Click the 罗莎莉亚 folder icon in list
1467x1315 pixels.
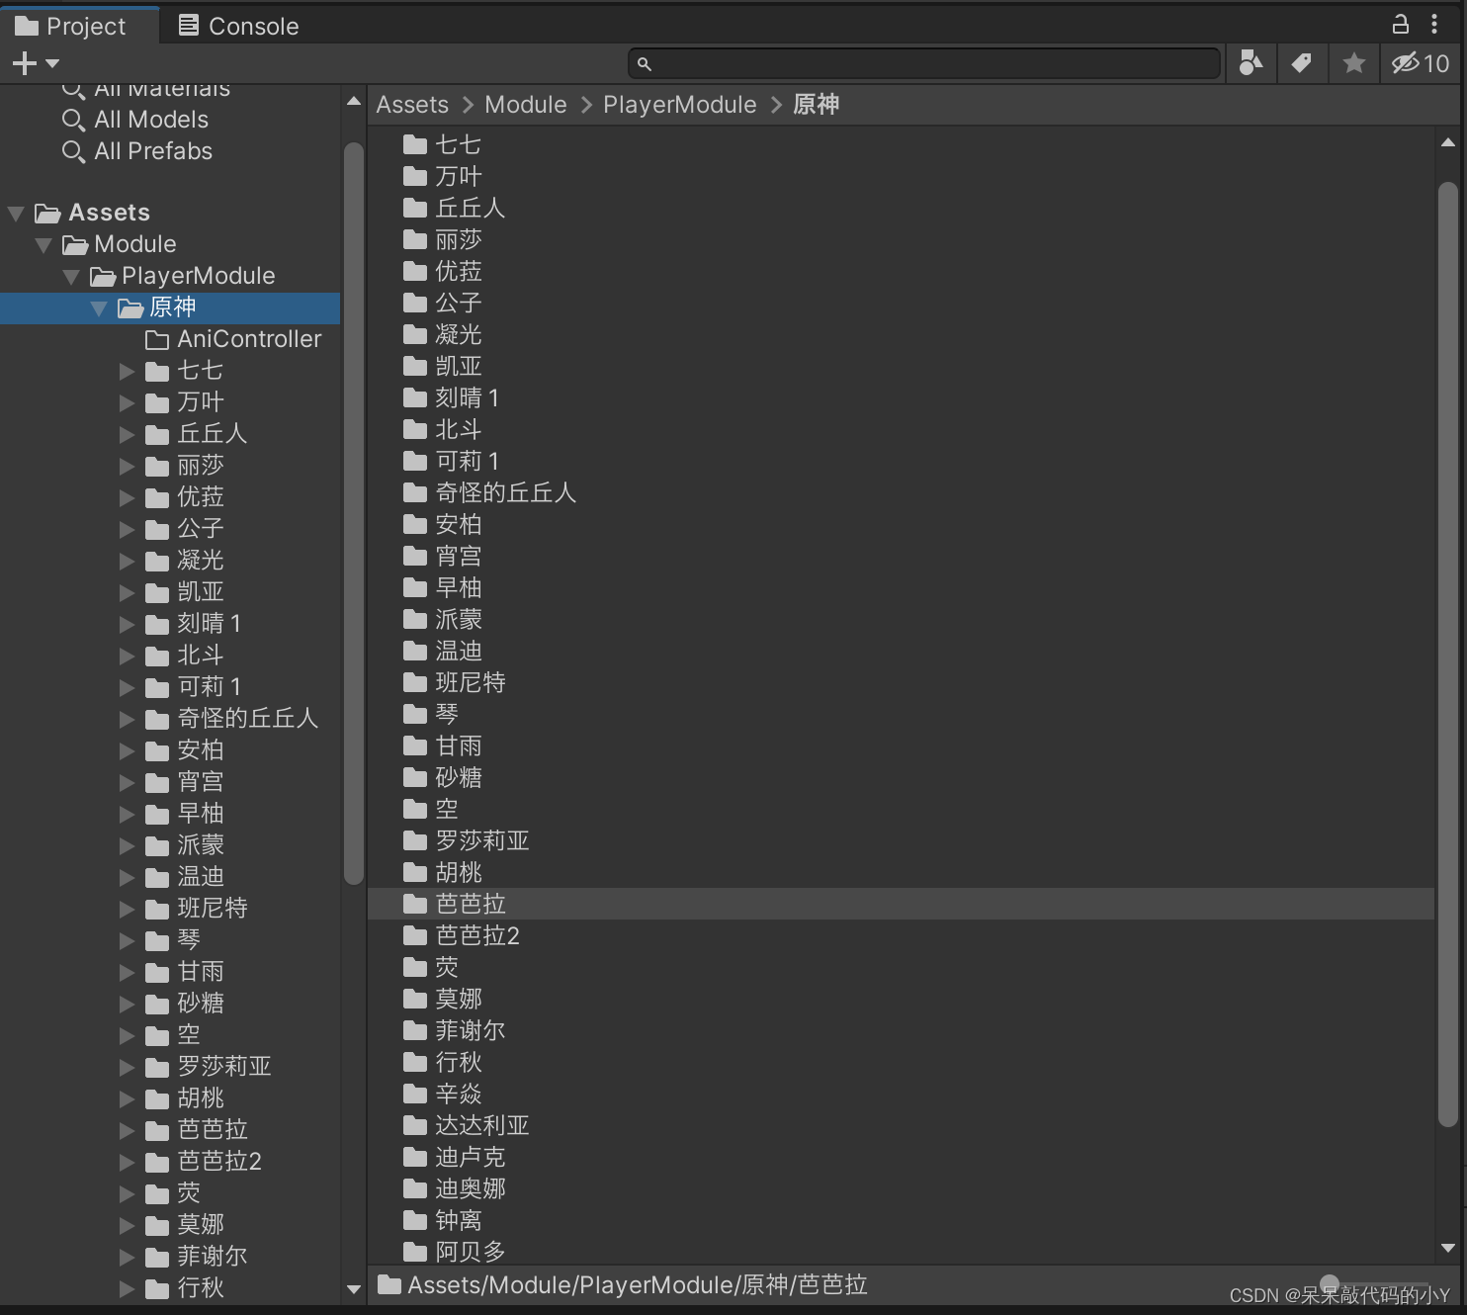coord(415,841)
